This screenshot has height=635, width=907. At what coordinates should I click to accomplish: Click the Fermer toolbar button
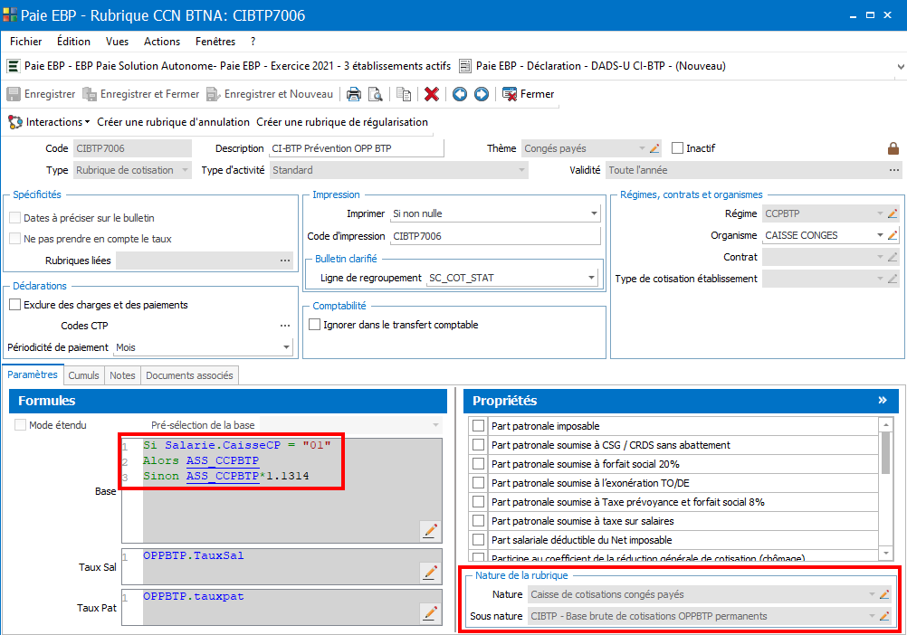point(528,94)
